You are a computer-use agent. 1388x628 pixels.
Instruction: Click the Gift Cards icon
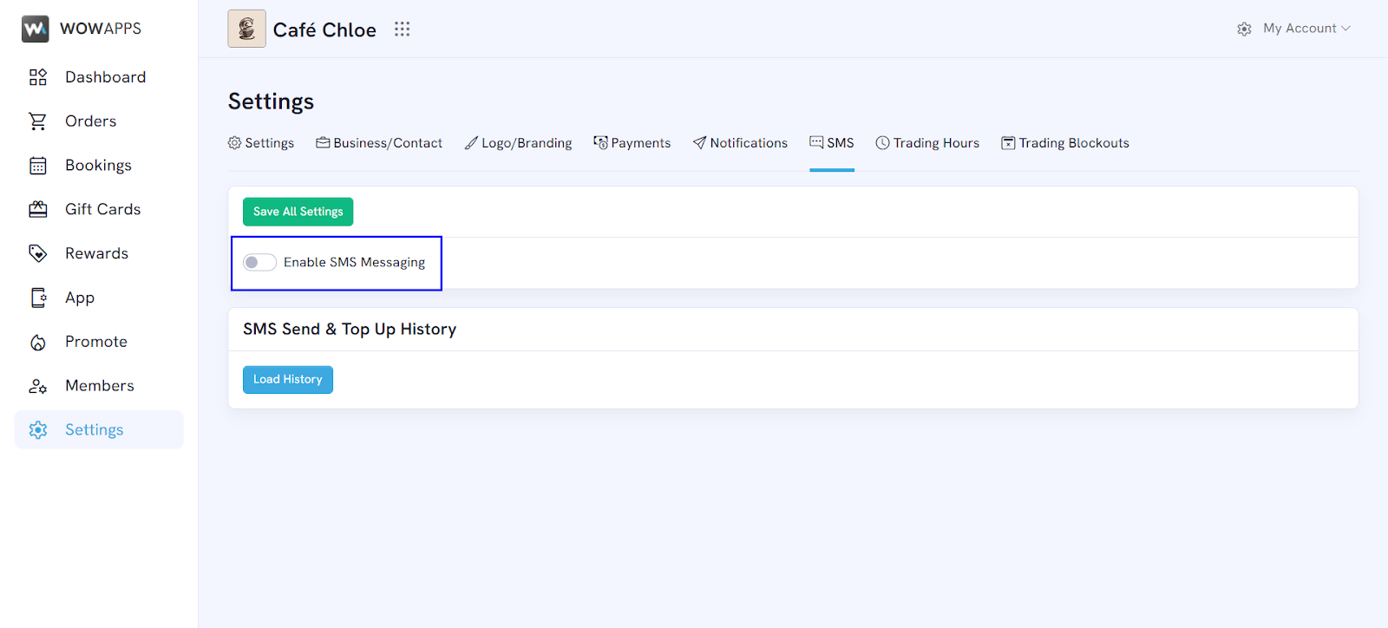click(38, 209)
